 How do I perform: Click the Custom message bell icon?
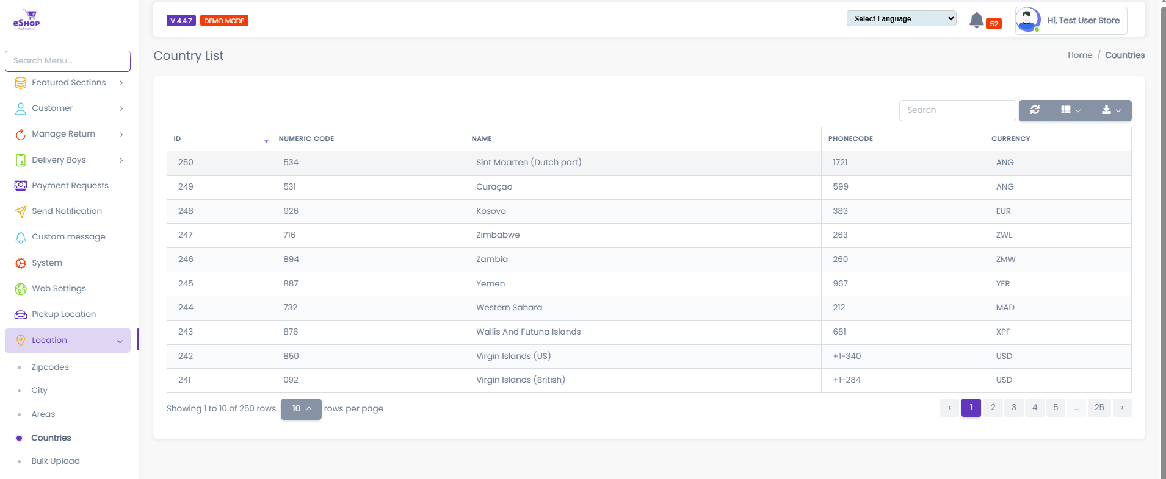[x=21, y=237]
